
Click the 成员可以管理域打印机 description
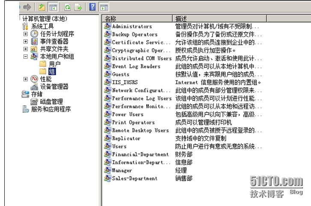coord(204,122)
